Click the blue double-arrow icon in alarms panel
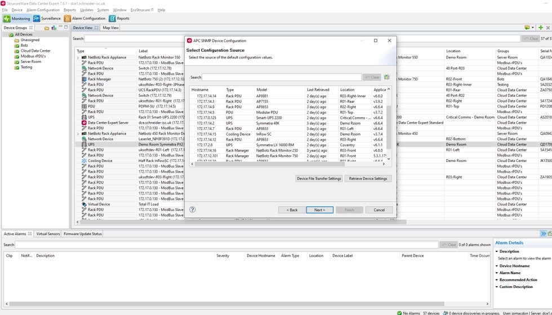Image resolution: width=552 pixels, height=315 pixels. click(543, 234)
